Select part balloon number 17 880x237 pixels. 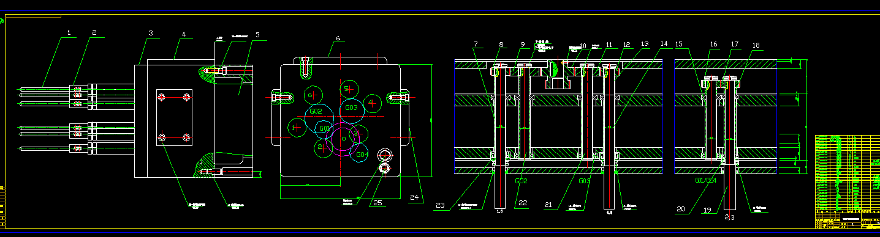pyautogui.click(x=735, y=44)
